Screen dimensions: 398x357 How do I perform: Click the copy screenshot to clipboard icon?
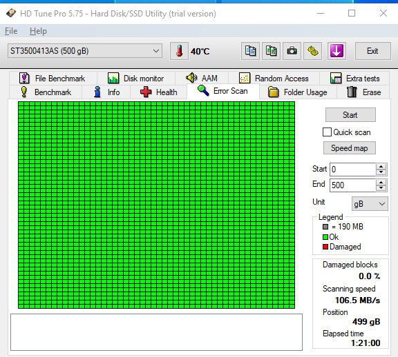tap(271, 51)
